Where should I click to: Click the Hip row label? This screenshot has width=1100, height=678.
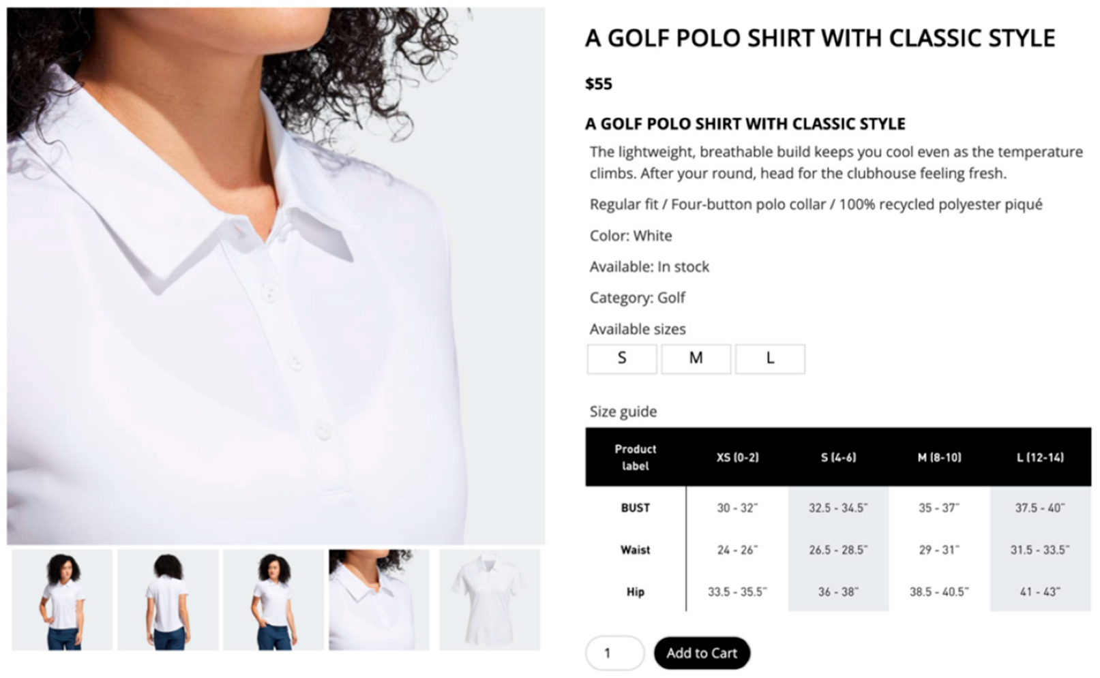point(635,591)
